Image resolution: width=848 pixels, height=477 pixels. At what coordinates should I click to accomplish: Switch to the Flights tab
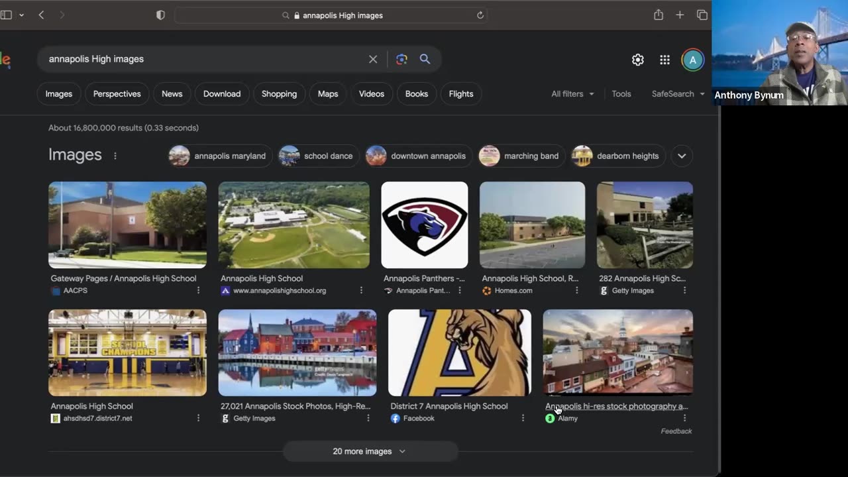[x=461, y=94]
